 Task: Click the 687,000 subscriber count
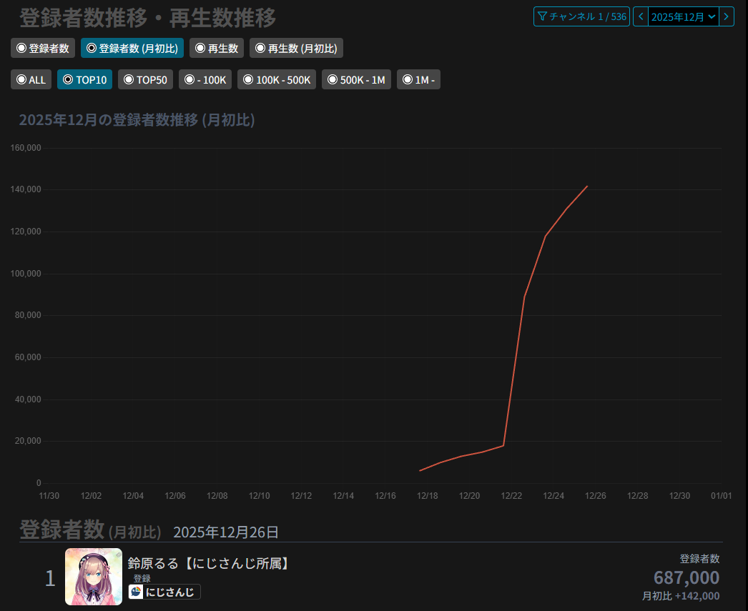[x=686, y=577]
